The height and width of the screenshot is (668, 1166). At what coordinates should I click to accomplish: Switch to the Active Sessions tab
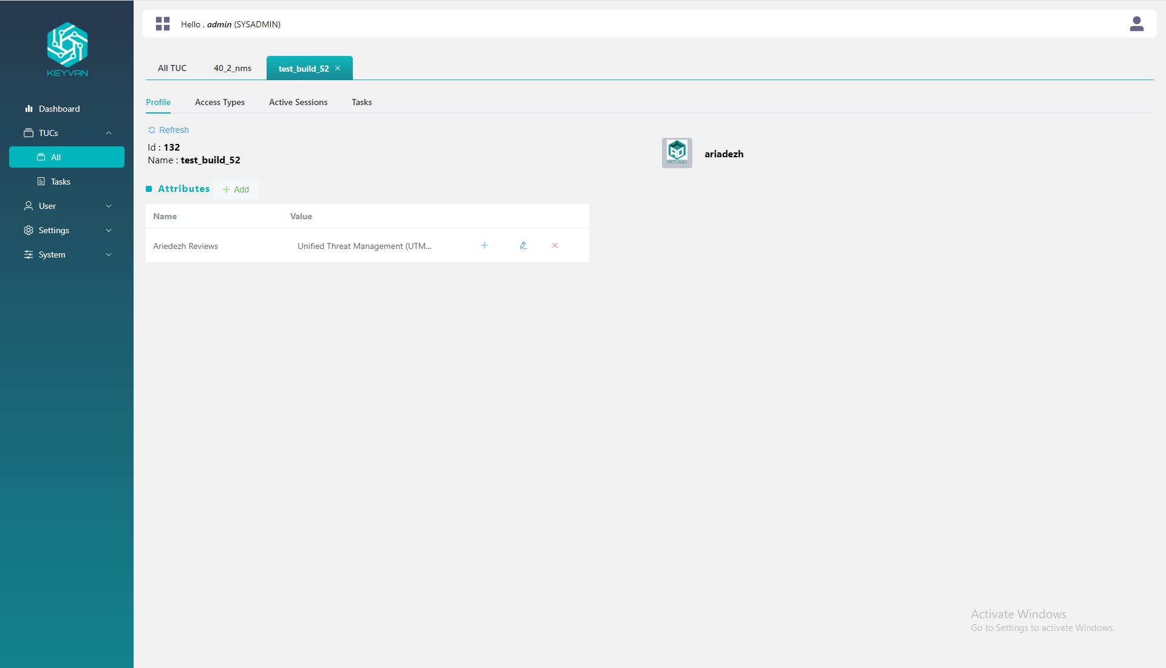click(x=298, y=102)
